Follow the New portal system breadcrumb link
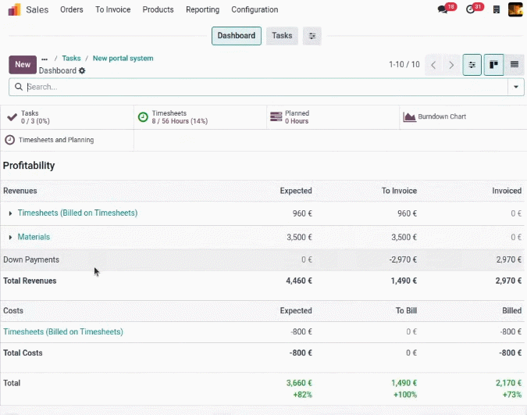 (123, 59)
